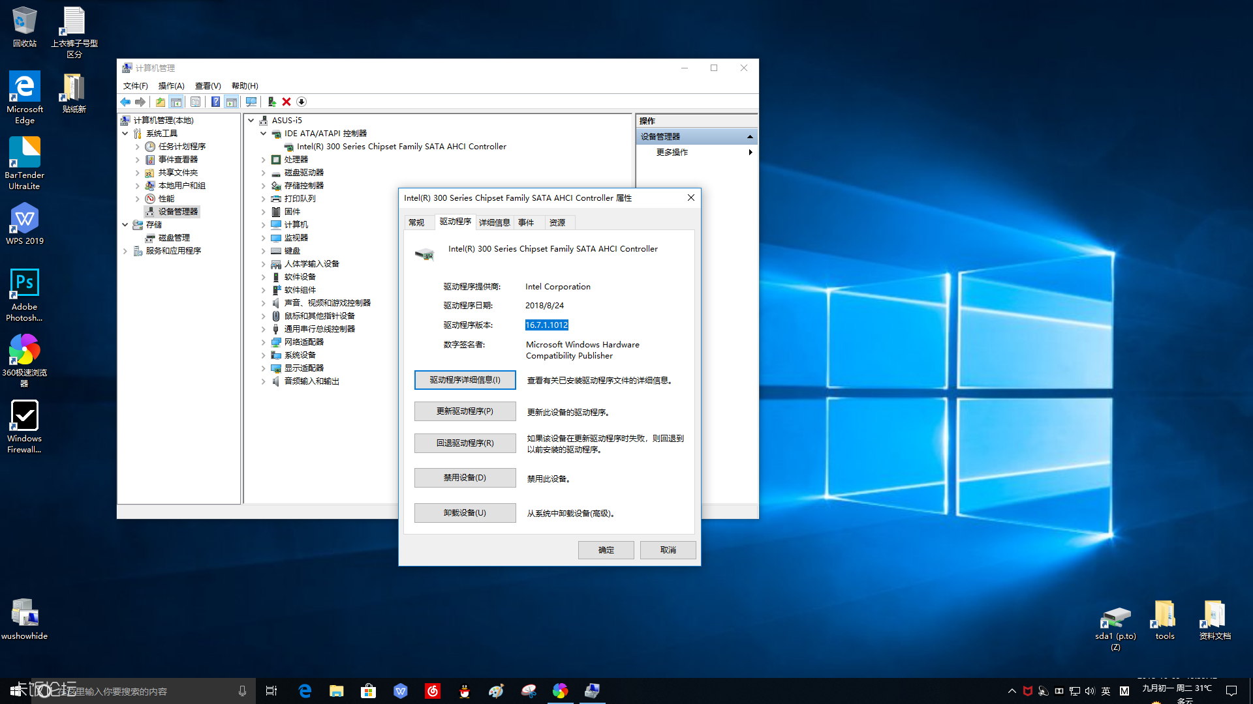
Task: Open Windows Firewall desktop shortcut
Action: pyautogui.click(x=25, y=427)
